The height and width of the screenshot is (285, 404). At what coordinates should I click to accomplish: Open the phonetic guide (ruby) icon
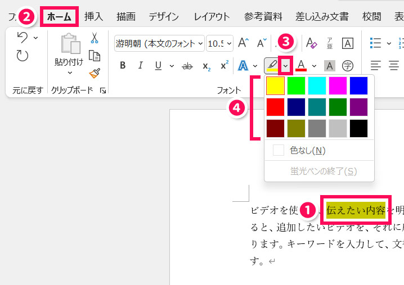pos(330,43)
